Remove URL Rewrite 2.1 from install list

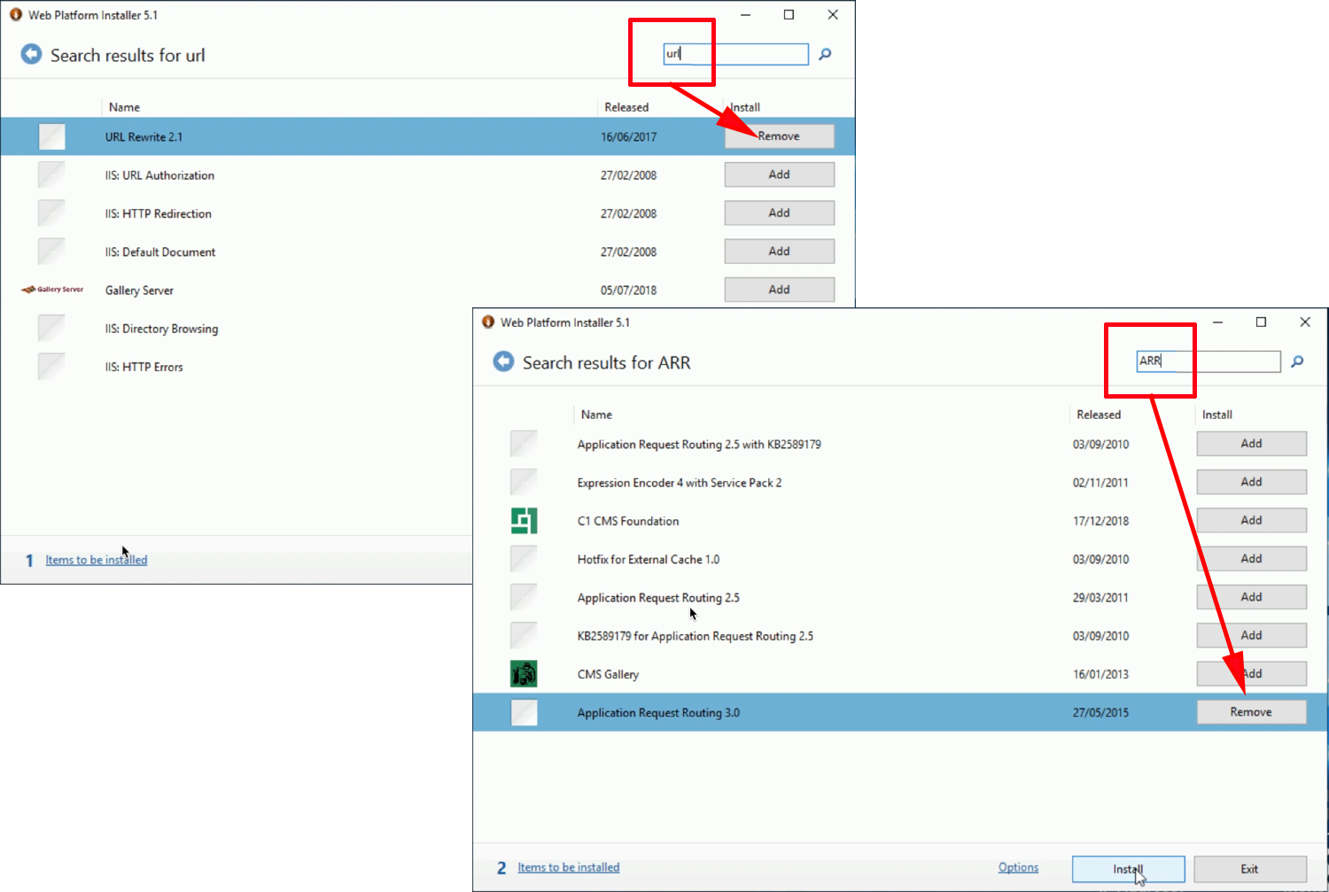780,136
